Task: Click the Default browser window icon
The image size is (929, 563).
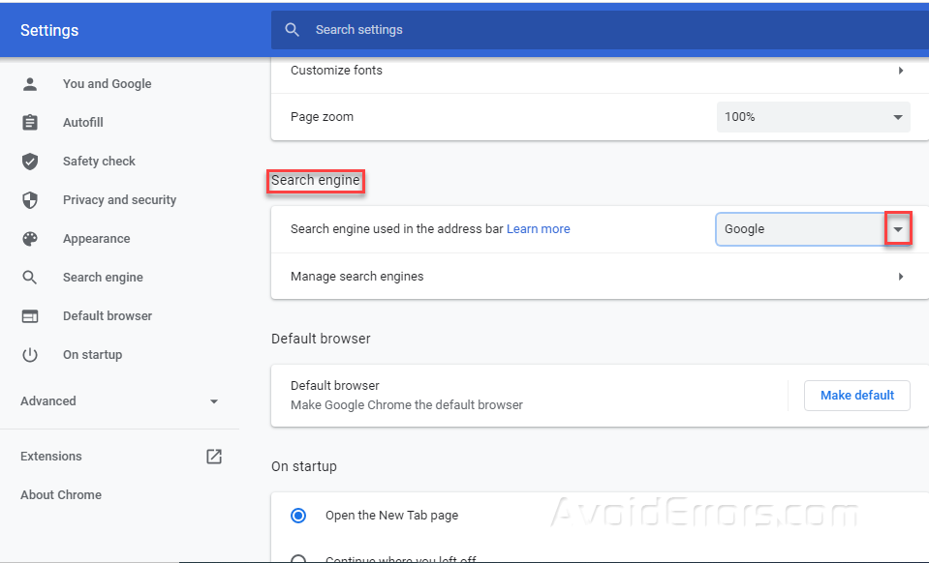Action: point(30,316)
